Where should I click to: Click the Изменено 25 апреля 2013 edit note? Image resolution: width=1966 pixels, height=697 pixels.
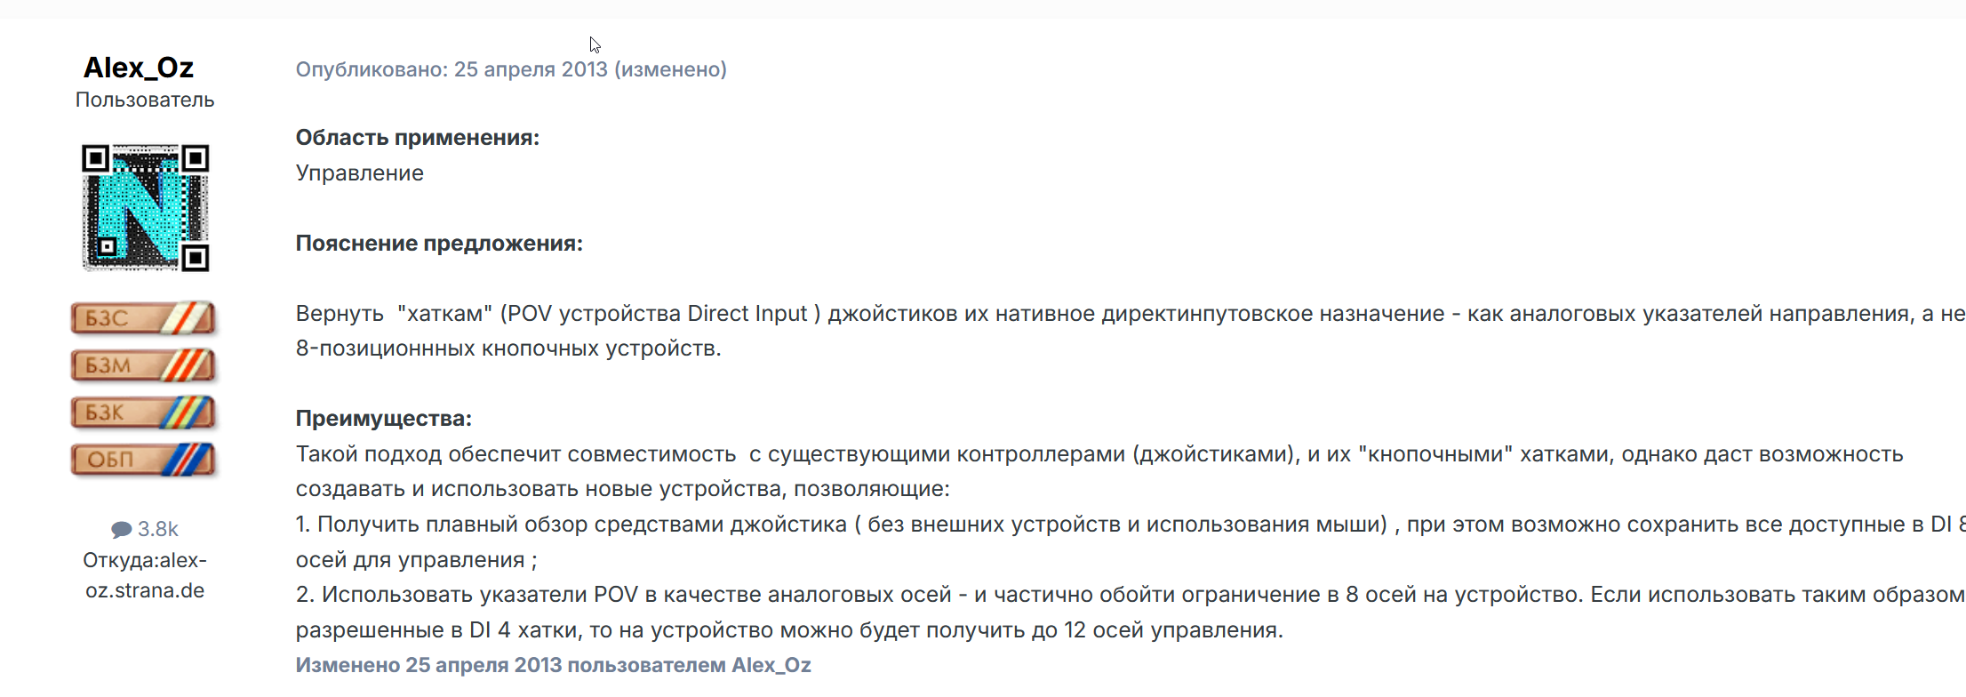(x=553, y=665)
